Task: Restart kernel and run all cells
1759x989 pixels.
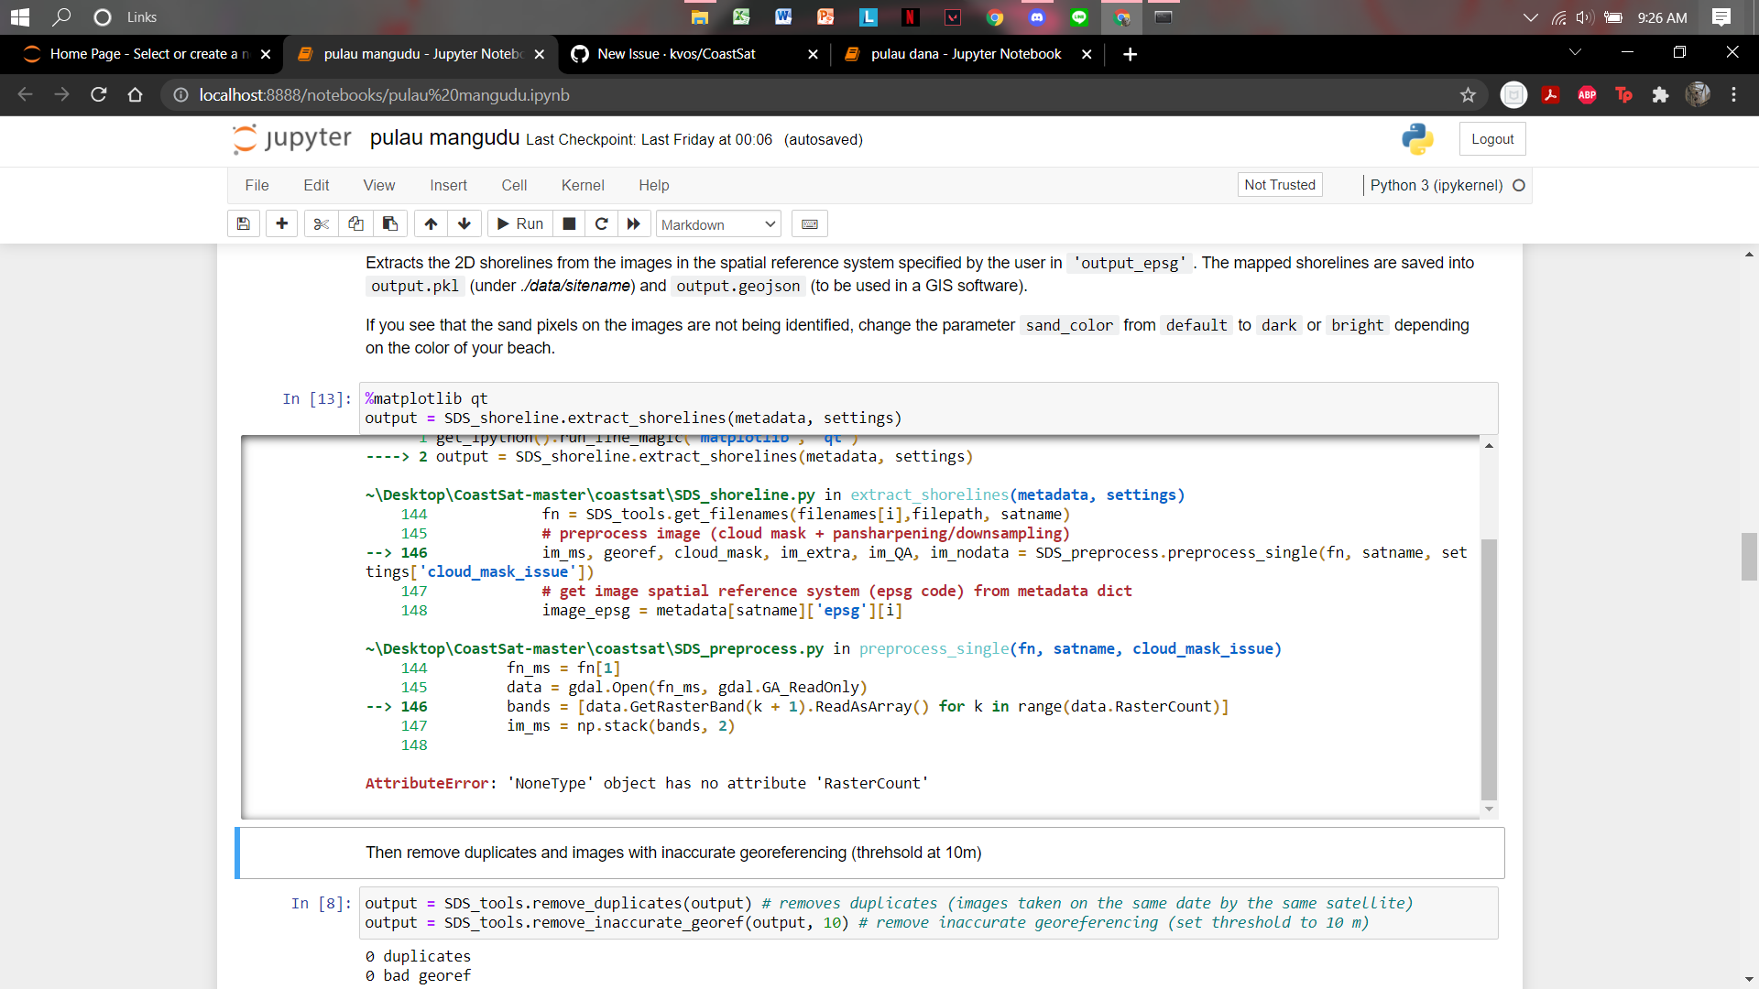Action: click(x=634, y=223)
